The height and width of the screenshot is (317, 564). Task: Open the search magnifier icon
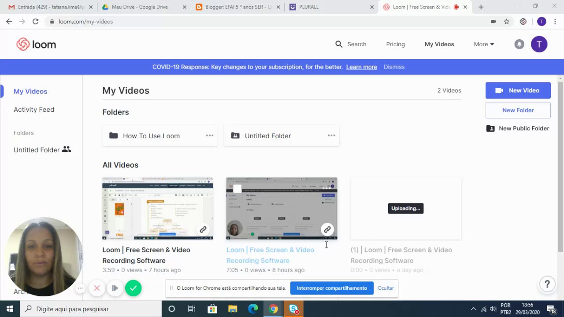pyautogui.click(x=338, y=44)
